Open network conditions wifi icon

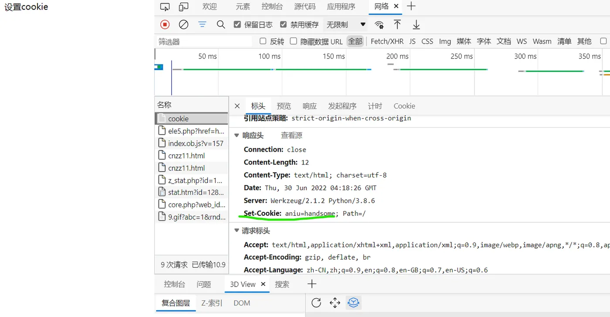pyautogui.click(x=380, y=24)
